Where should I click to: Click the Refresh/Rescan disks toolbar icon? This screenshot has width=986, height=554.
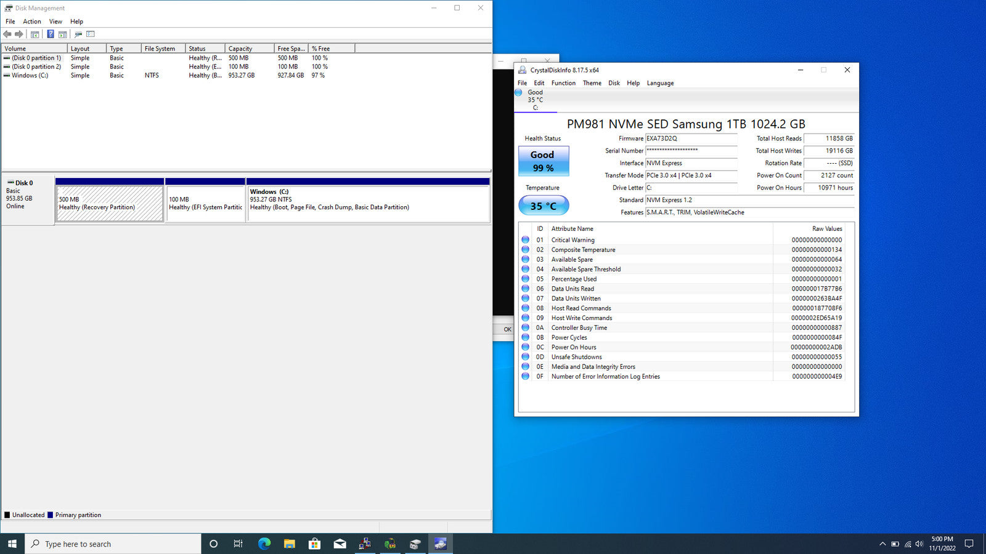(x=78, y=34)
